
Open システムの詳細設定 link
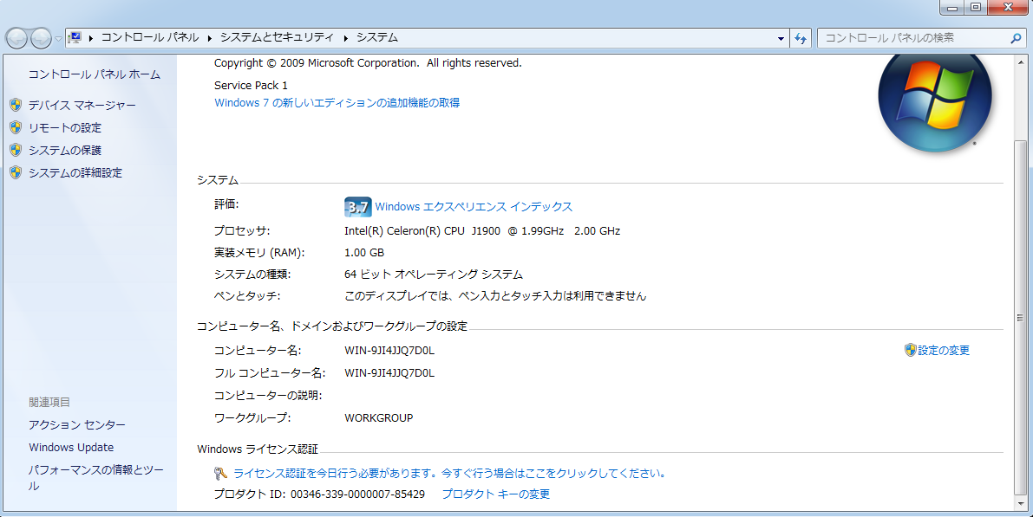[75, 172]
